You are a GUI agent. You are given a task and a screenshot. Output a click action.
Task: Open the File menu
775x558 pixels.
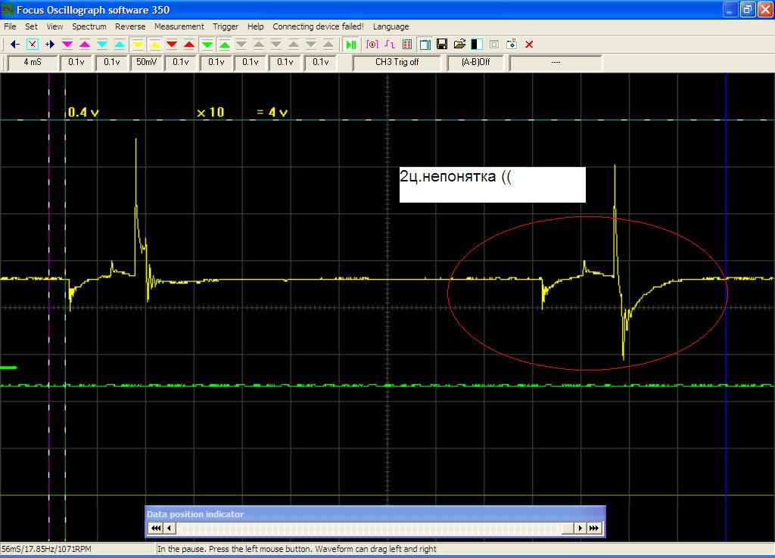(x=10, y=26)
